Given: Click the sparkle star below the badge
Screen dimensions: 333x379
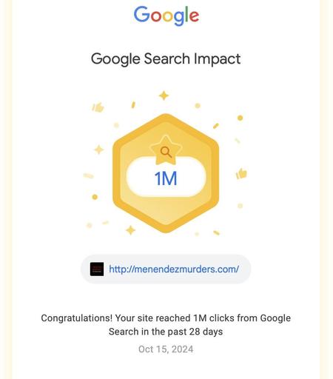Looking at the screenshot, I should tap(130, 230).
